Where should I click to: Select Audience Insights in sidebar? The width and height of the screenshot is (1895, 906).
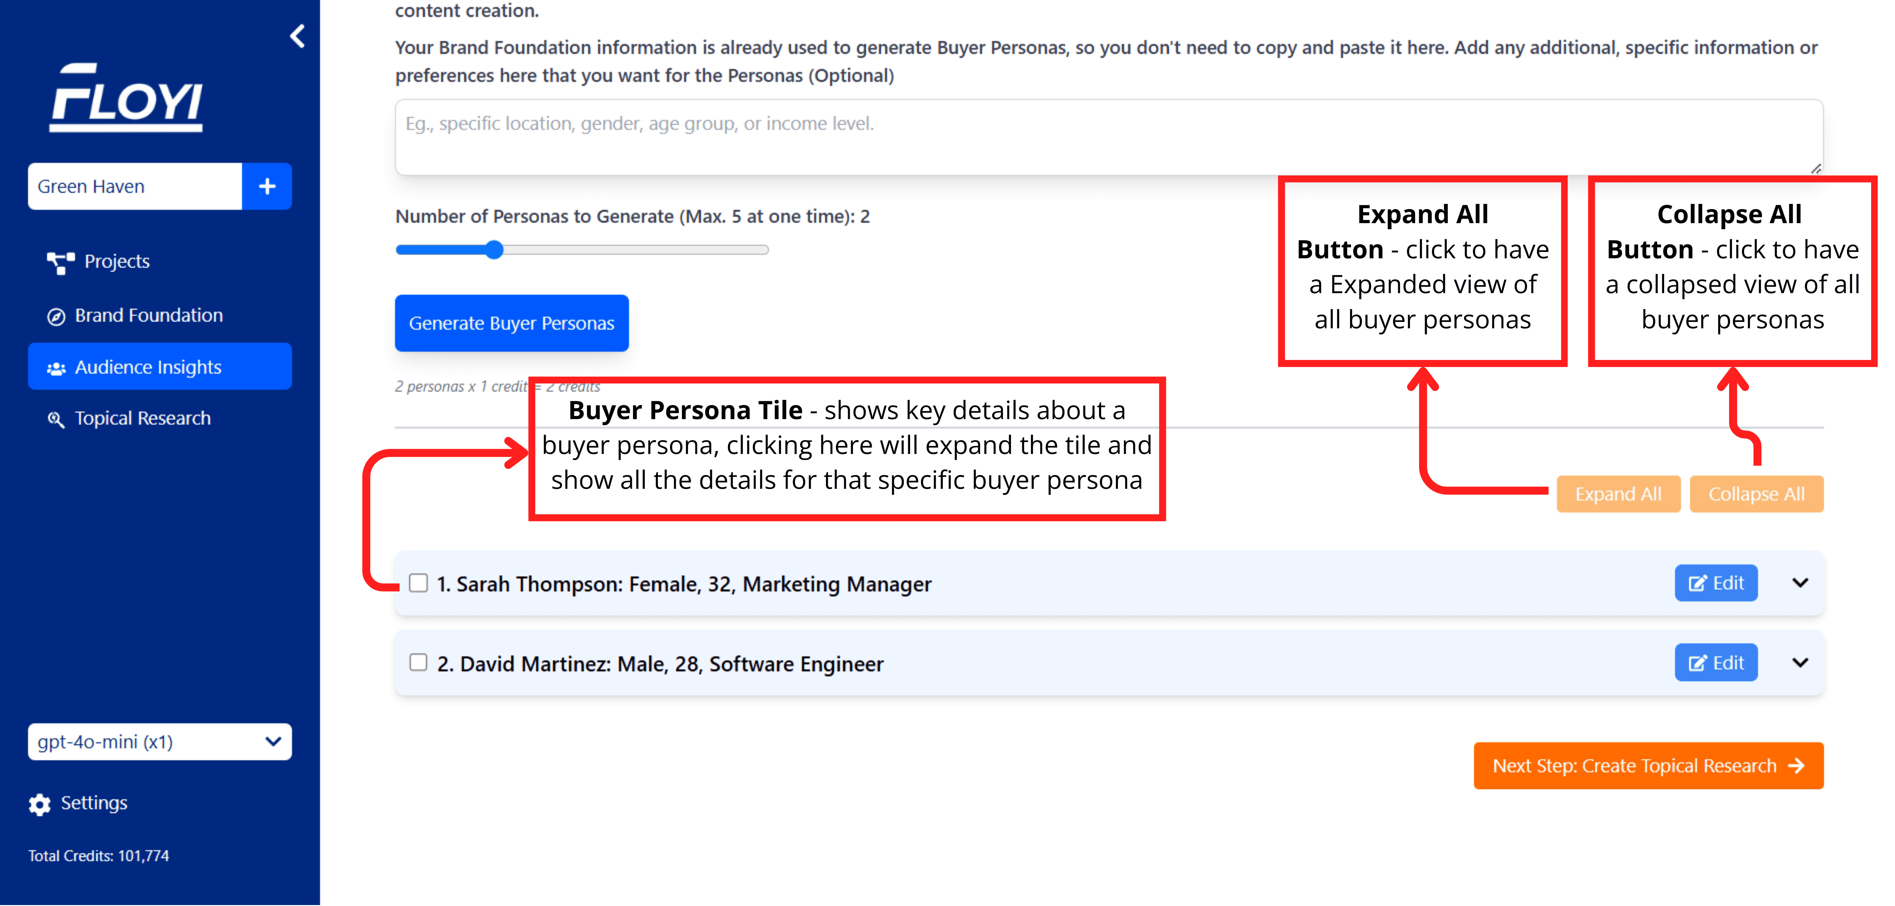pos(160,366)
